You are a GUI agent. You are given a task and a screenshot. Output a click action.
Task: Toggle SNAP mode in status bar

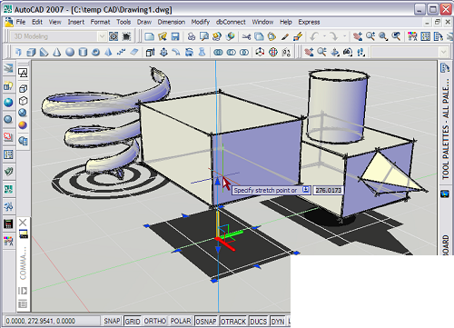click(112, 321)
